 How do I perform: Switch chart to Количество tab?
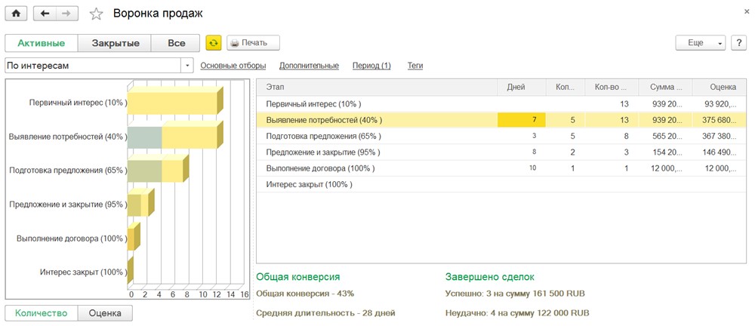click(42, 313)
